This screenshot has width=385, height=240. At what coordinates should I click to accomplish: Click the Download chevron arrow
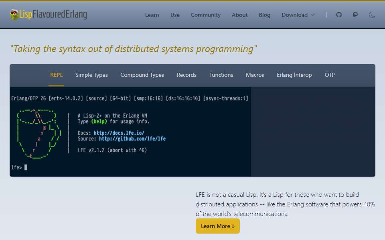click(313, 15)
